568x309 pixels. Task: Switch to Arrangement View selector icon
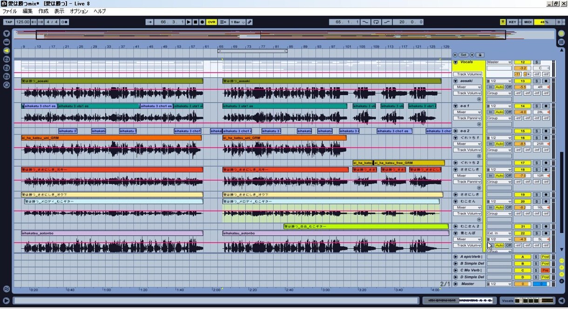click(561, 34)
